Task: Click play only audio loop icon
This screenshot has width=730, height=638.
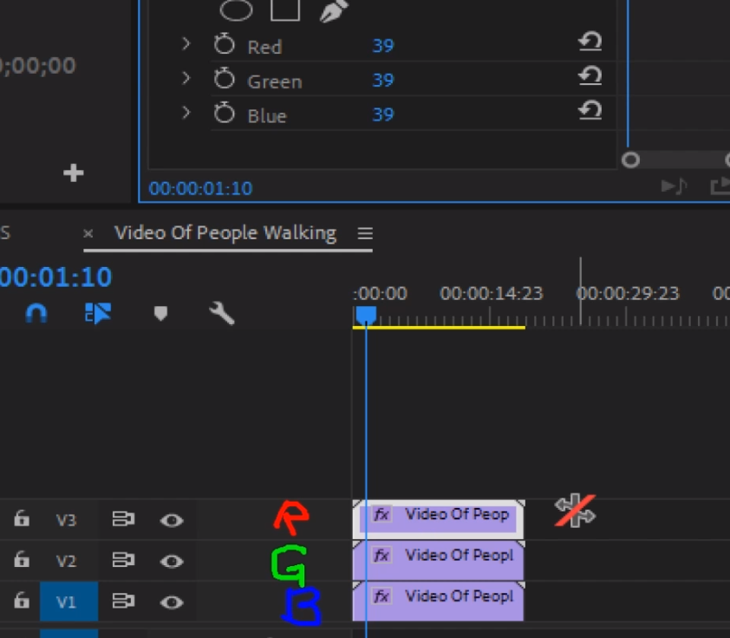Action: pyautogui.click(x=675, y=186)
